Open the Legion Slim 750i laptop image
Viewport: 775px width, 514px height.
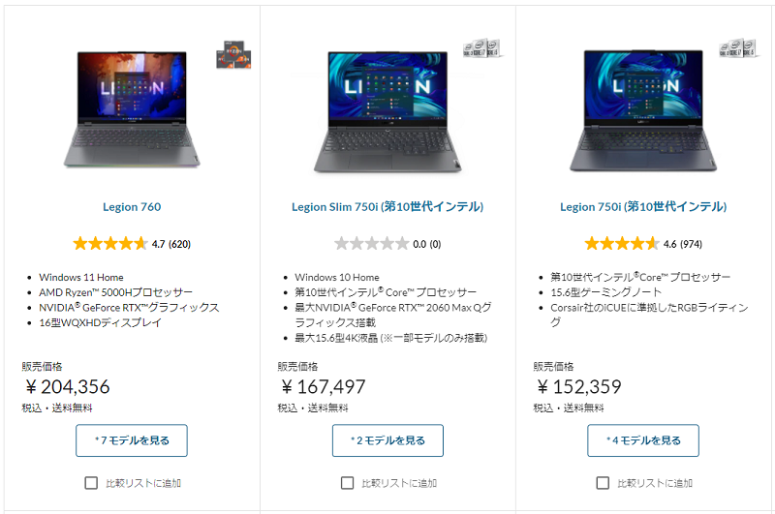point(388,111)
